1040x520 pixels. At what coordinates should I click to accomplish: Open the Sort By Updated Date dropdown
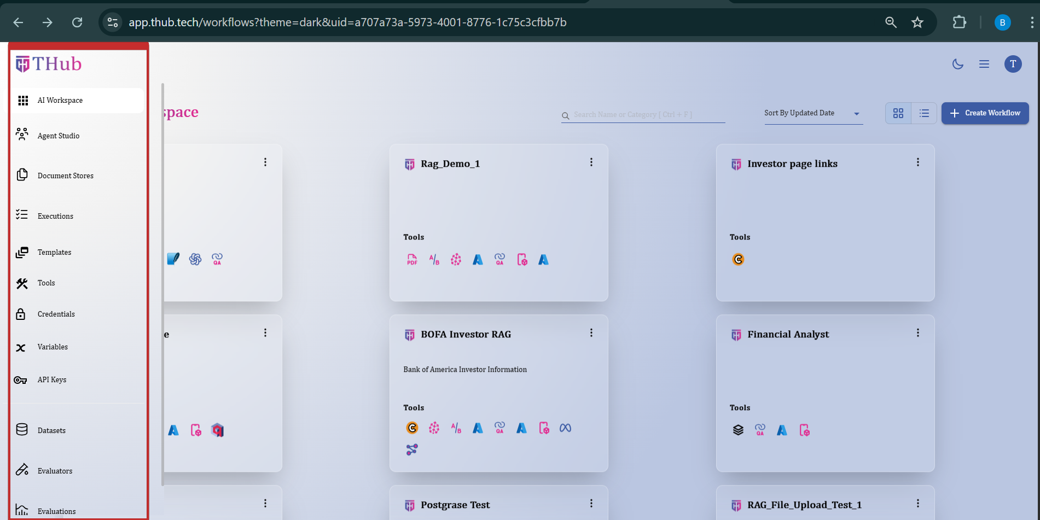[813, 113]
